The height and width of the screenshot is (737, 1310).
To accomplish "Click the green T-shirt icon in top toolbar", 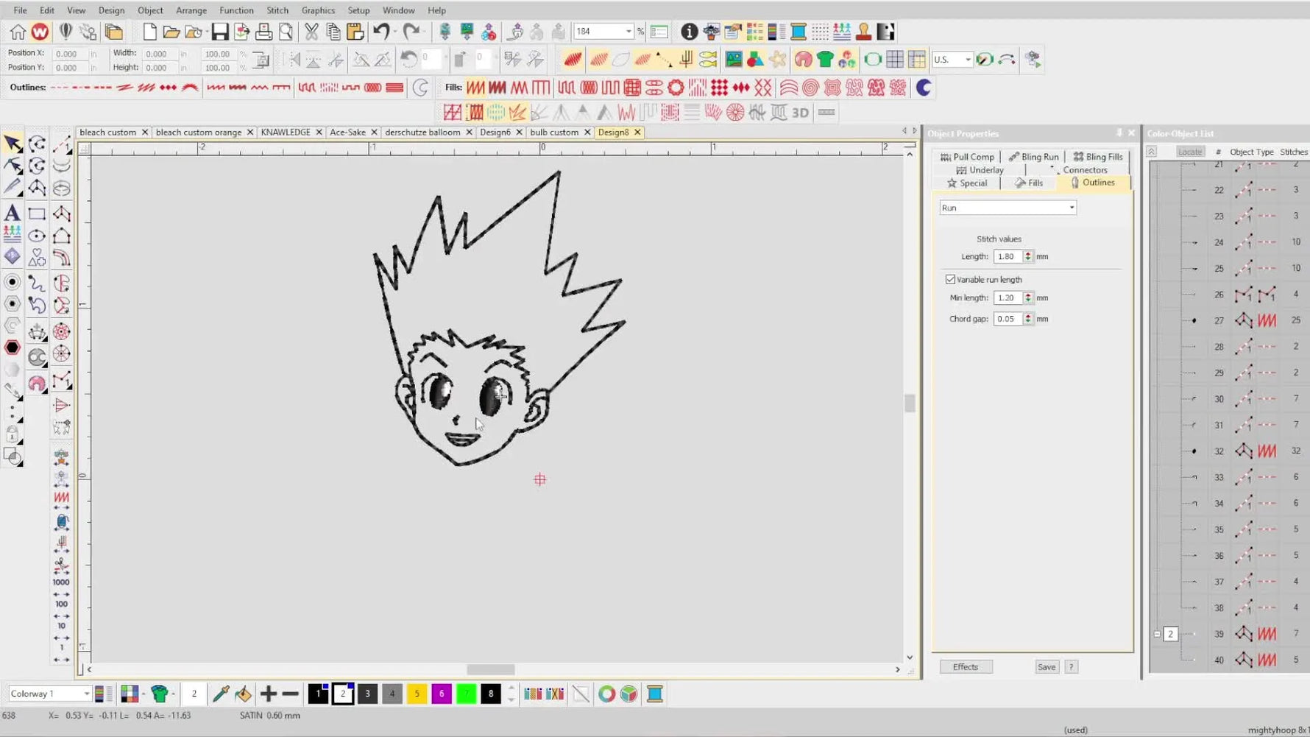I will 825,60.
